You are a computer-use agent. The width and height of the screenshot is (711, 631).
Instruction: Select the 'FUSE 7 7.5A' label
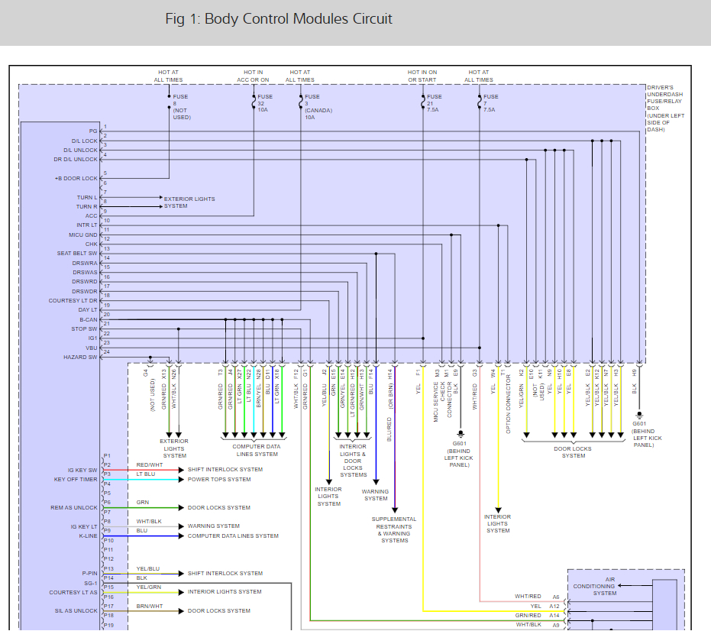490,103
